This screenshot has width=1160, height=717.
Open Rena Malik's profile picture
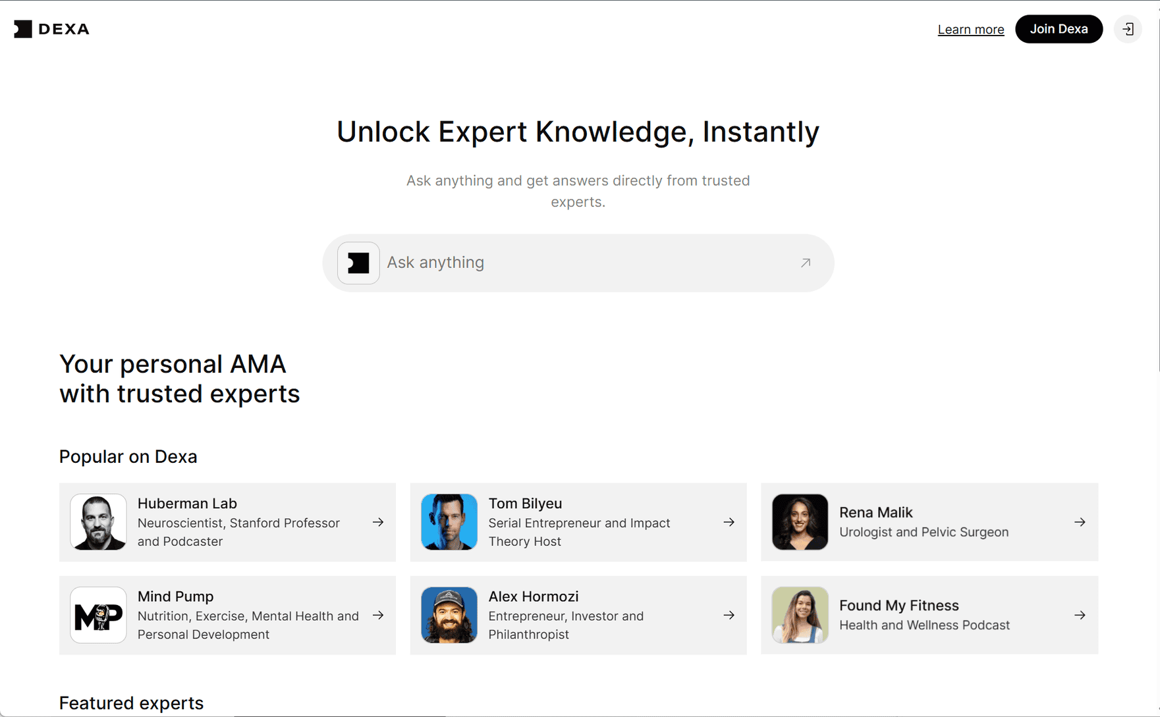pyautogui.click(x=800, y=522)
